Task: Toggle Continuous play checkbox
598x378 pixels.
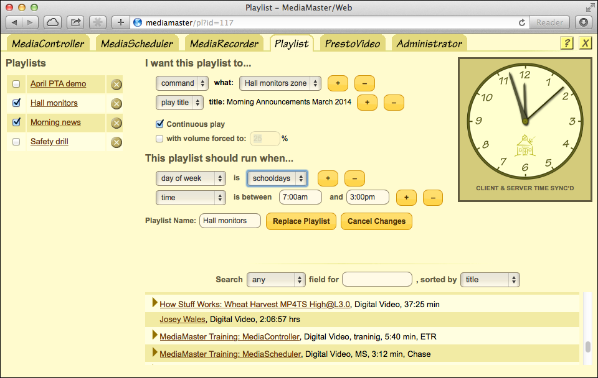Action: coord(160,124)
